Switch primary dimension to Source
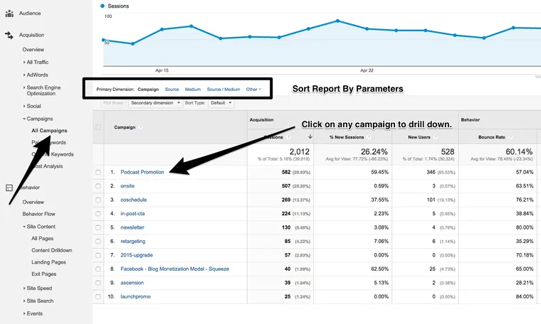Screen dimensions: 541x324 tap(172, 90)
